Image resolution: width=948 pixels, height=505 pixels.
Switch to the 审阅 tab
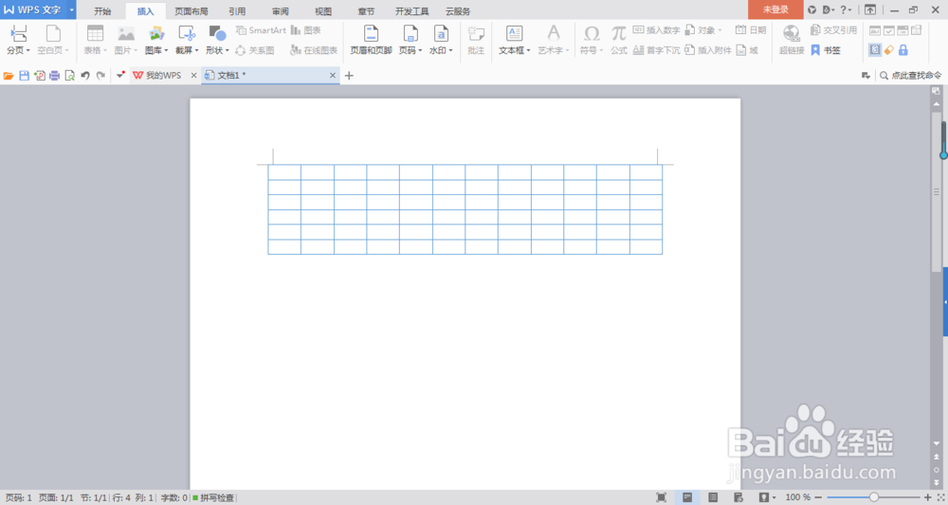click(x=280, y=10)
